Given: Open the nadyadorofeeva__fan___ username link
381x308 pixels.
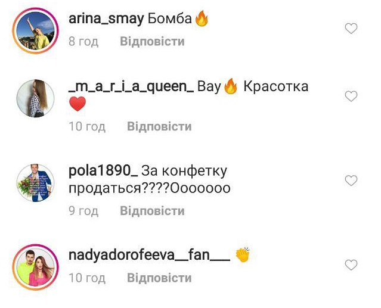Looking at the screenshot, I should tap(150, 256).
